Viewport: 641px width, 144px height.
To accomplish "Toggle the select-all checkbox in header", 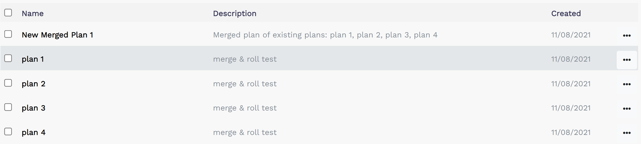I will coord(8,13).
